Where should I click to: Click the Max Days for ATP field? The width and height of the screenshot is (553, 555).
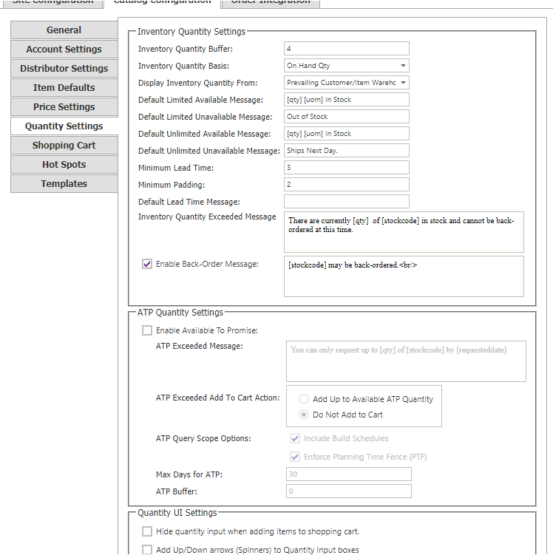point(349,474)
